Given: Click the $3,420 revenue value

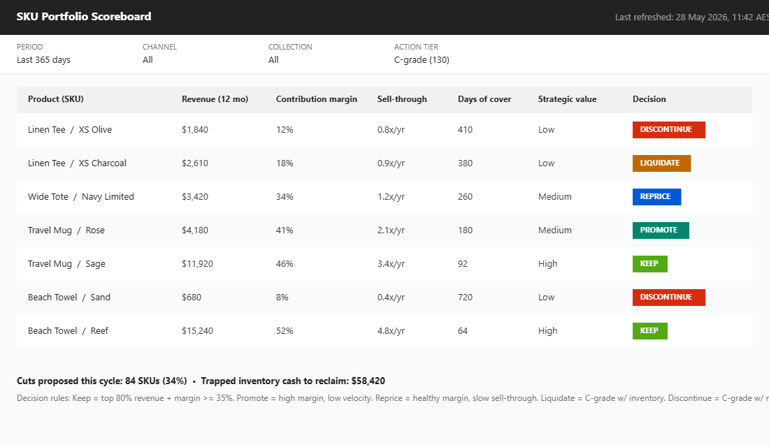Looking at the screenshot, I should pos(195,197).
